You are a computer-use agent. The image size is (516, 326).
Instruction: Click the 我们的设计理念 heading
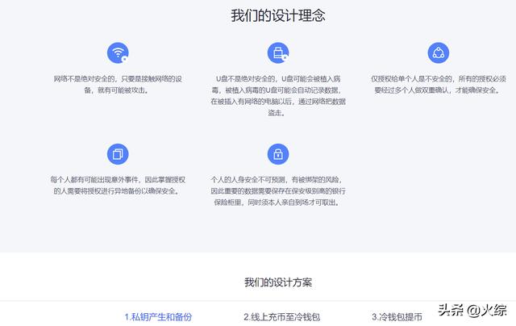(x=278, y=15)
